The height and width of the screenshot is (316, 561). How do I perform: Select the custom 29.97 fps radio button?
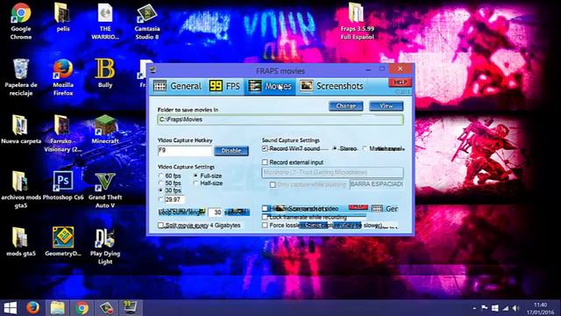(x=161, y=199)
